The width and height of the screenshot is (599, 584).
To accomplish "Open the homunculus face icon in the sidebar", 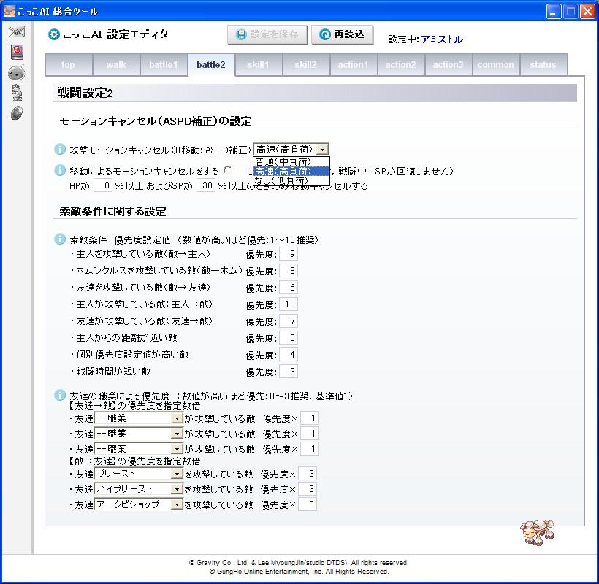I will click(x=17, y=72).
